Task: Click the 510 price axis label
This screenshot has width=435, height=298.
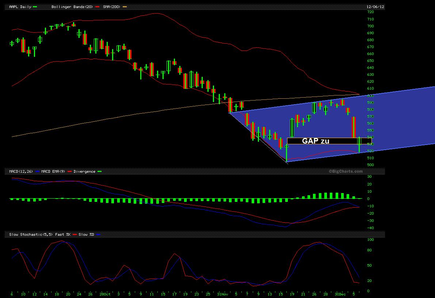Action: pos(370,158)
